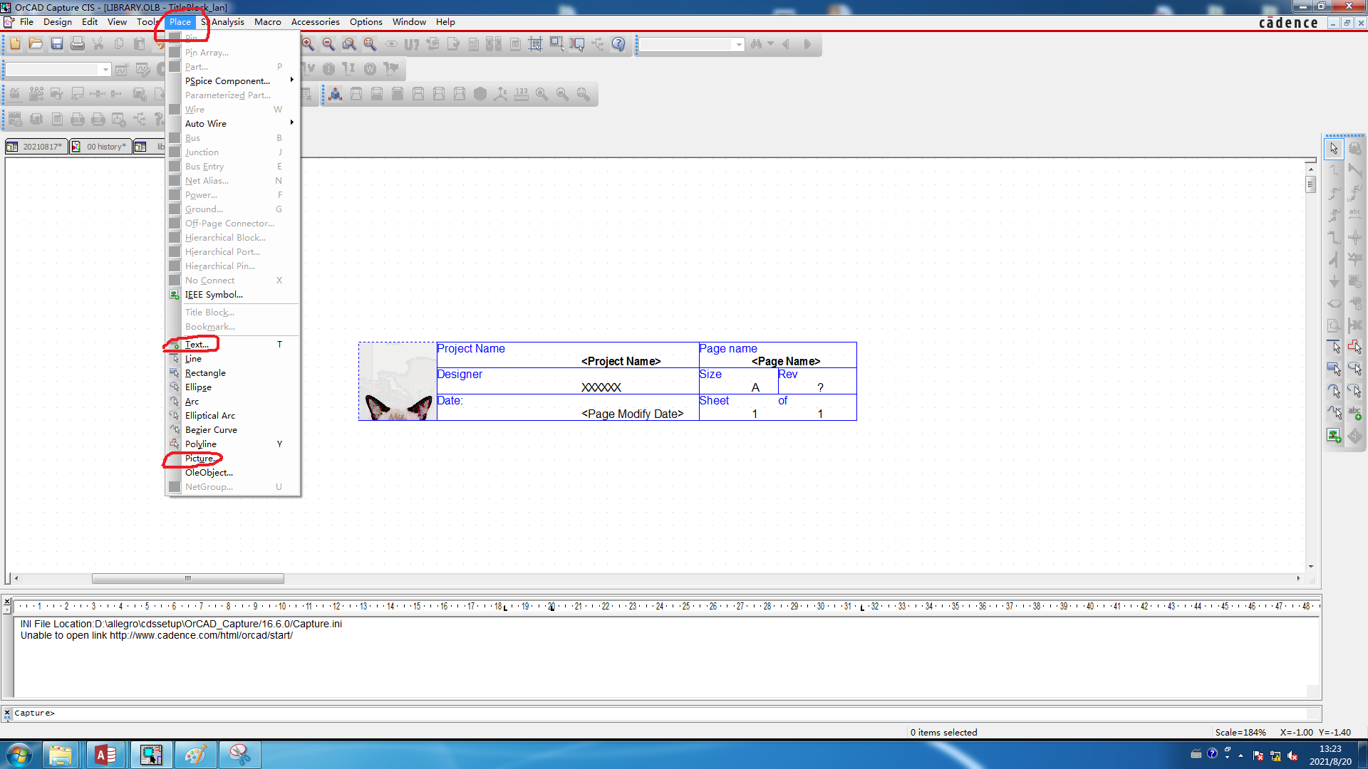
Task: Click the New Document toolbar icon
Action: coord(14,44)
